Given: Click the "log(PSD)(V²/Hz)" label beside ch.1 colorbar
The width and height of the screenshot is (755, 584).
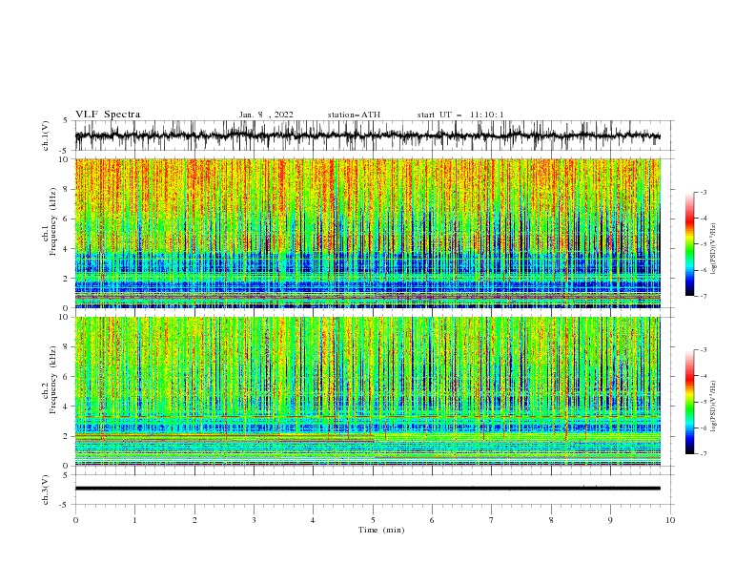Looking at the screenshot, I should click(x=713, y=249).
